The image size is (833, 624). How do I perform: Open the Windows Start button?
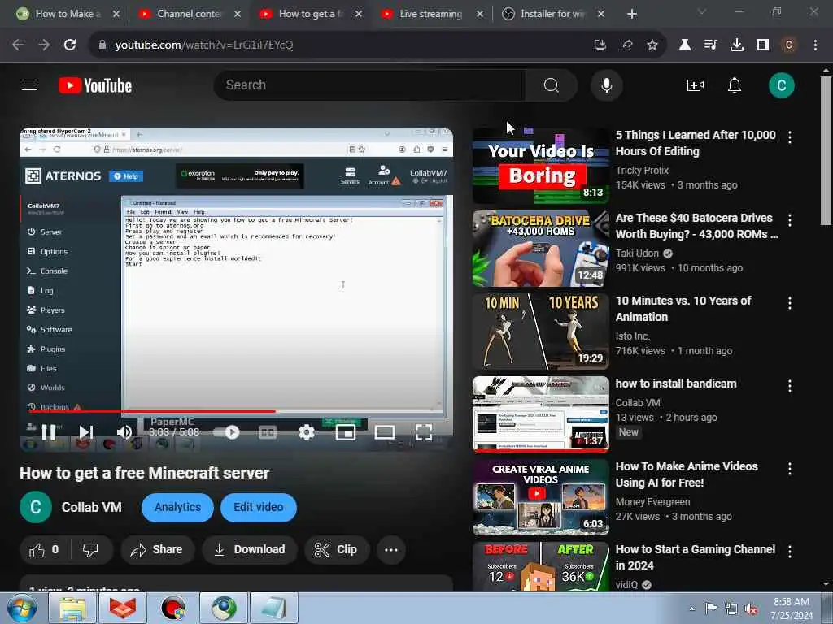click(x=21, y=608)
